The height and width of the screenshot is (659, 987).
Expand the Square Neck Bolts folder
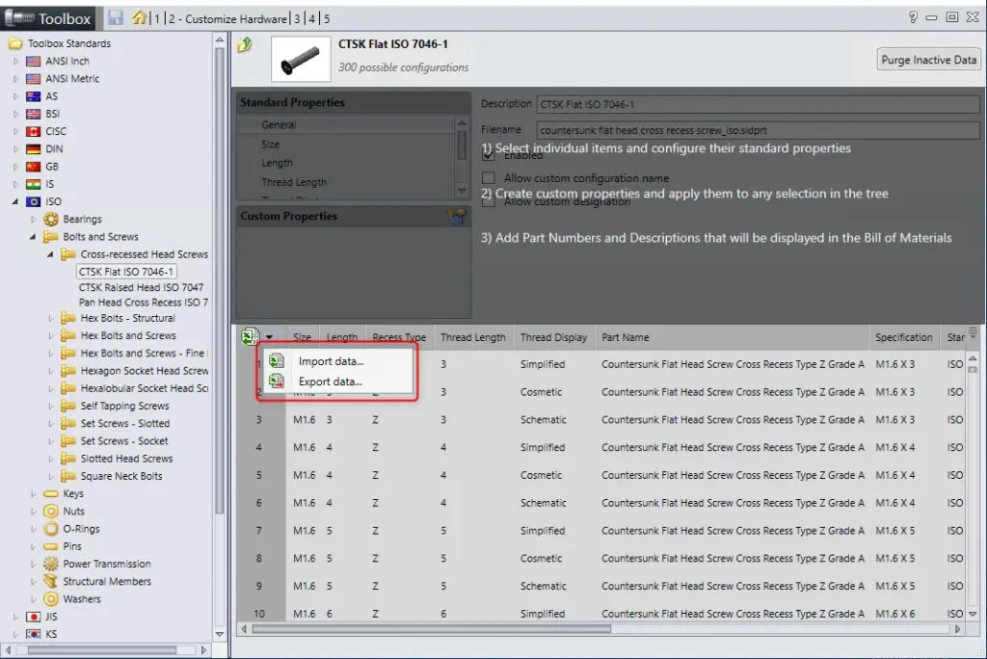[51, 477]
